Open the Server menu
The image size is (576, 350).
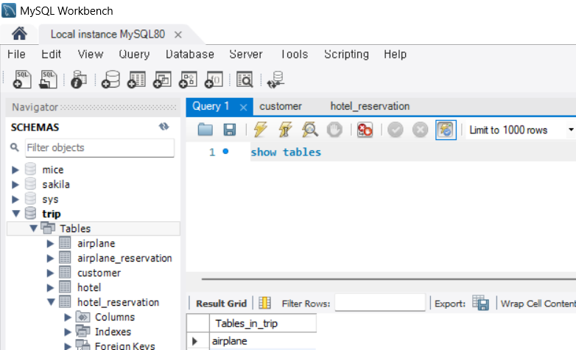(246, 55)
